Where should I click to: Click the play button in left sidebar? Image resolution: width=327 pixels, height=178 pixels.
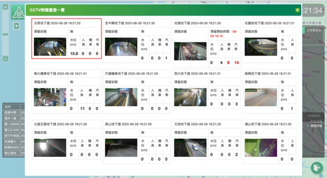16,26
